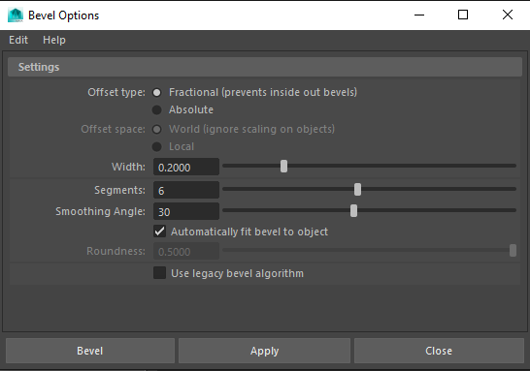
Task: Click the Width slider handle
Action: pos(283,167)
